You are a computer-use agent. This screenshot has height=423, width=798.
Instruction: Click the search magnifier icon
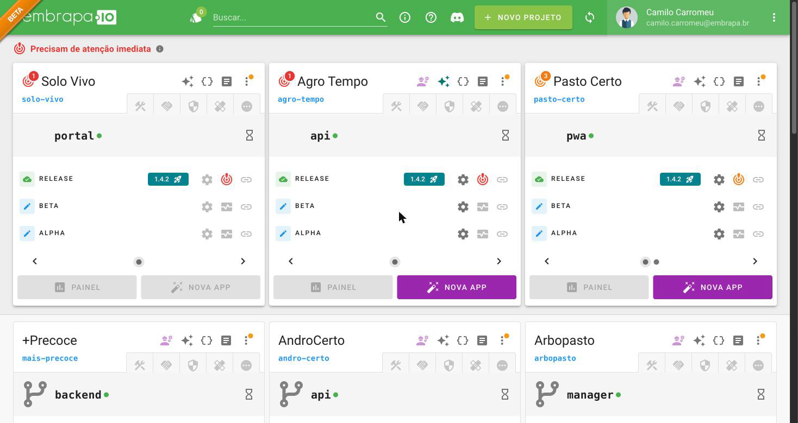381,17
